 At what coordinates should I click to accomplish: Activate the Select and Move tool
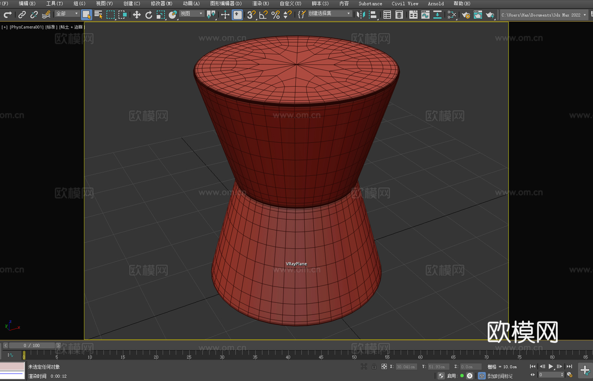click(x=137, y=15)
